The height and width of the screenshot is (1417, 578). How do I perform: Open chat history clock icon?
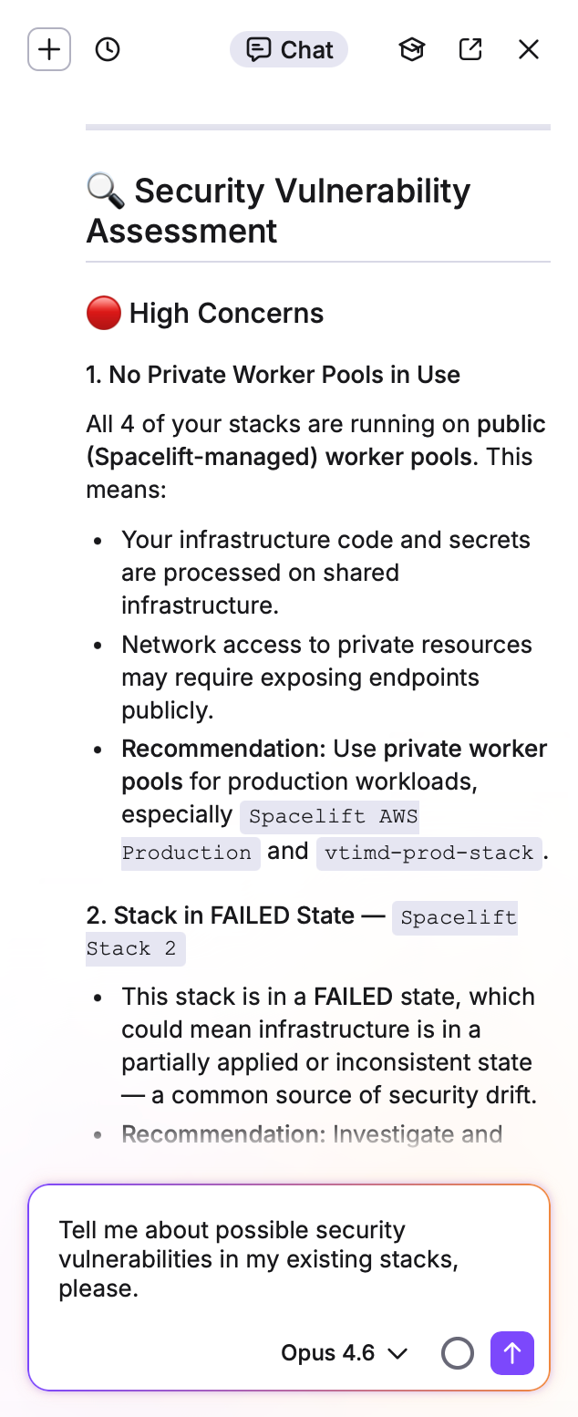(x=108, y=49)
